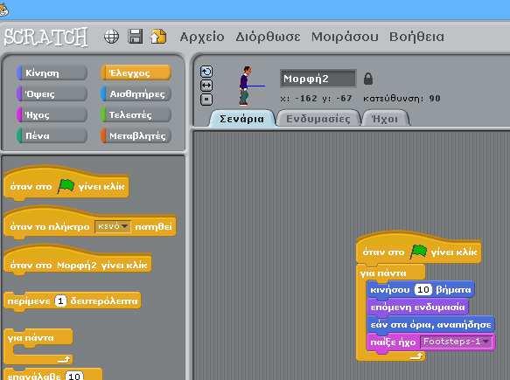Select the don't-rotate style button
Screen dimensions: 510x380
point(206,100)
